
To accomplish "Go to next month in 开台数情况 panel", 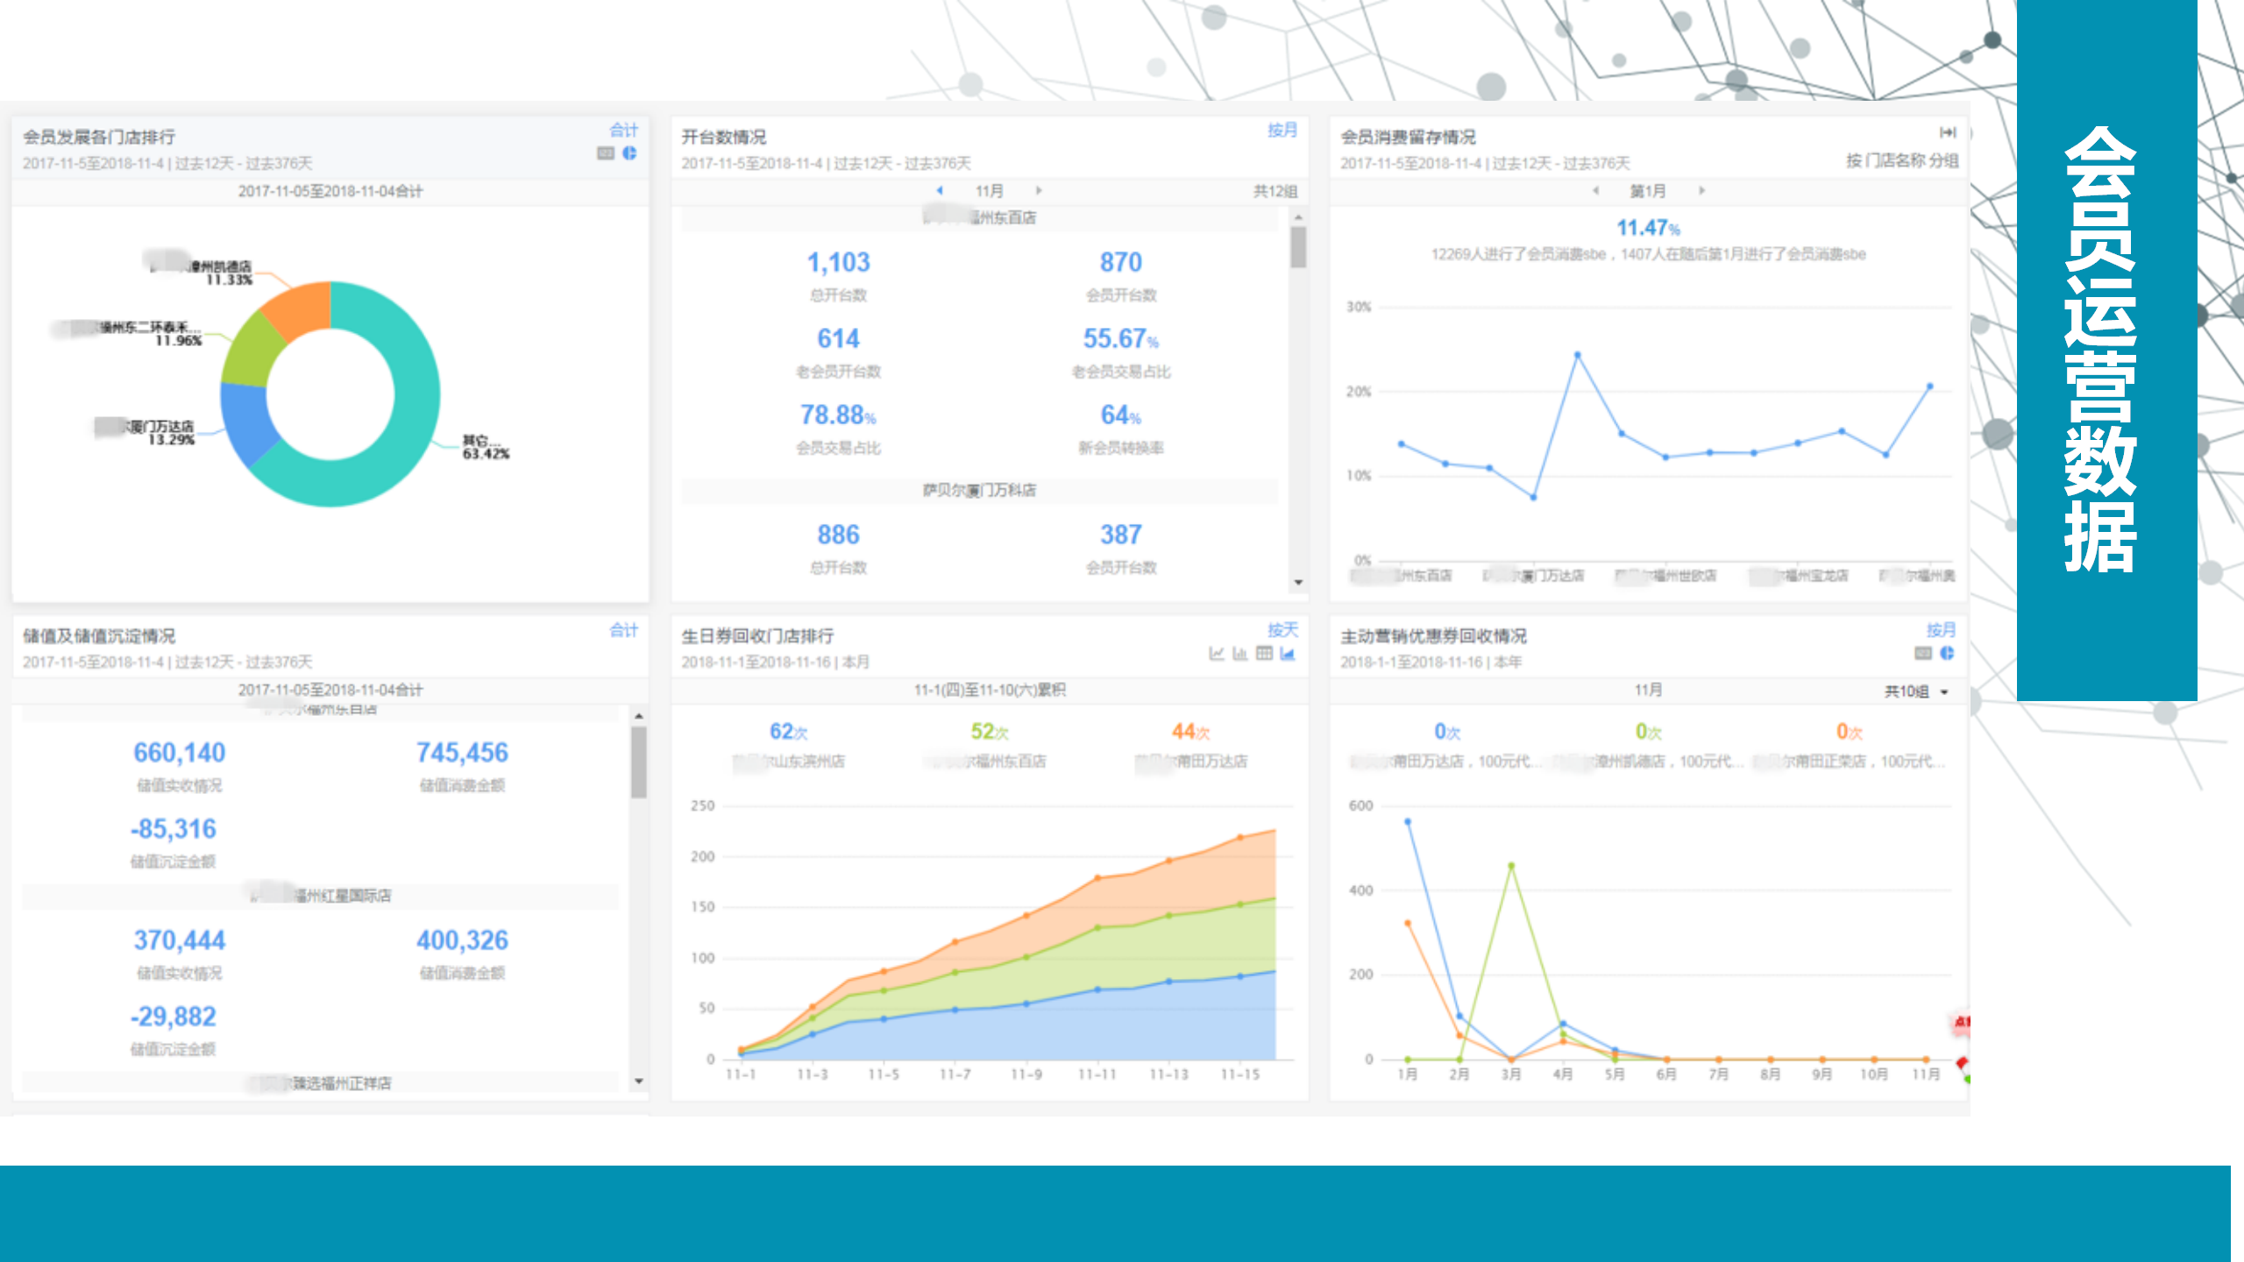I will coord(1039,190).
